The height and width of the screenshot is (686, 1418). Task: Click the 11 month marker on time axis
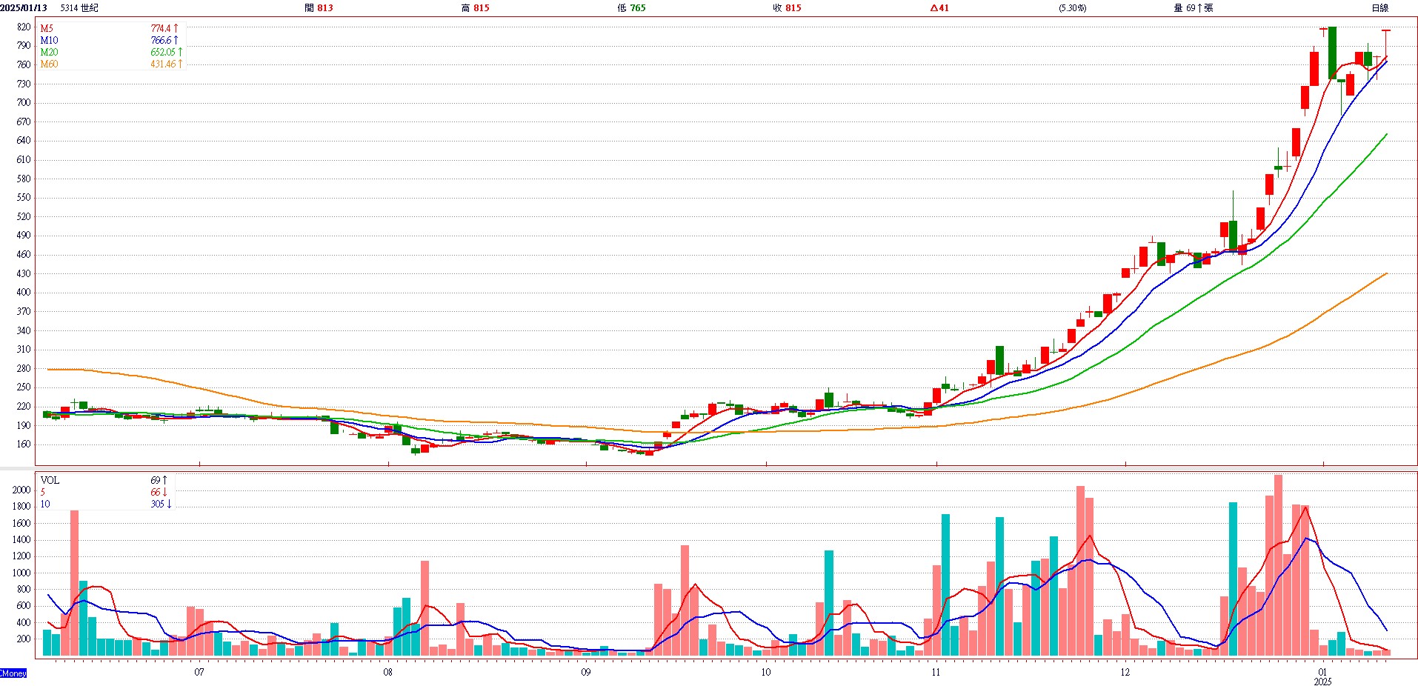(936, 672)
